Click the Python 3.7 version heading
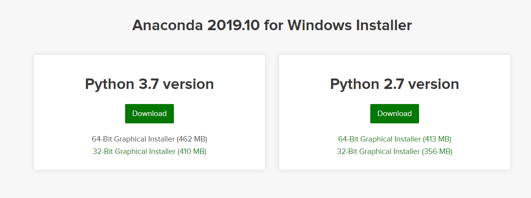The image size is (531, 198). [149, 84]
